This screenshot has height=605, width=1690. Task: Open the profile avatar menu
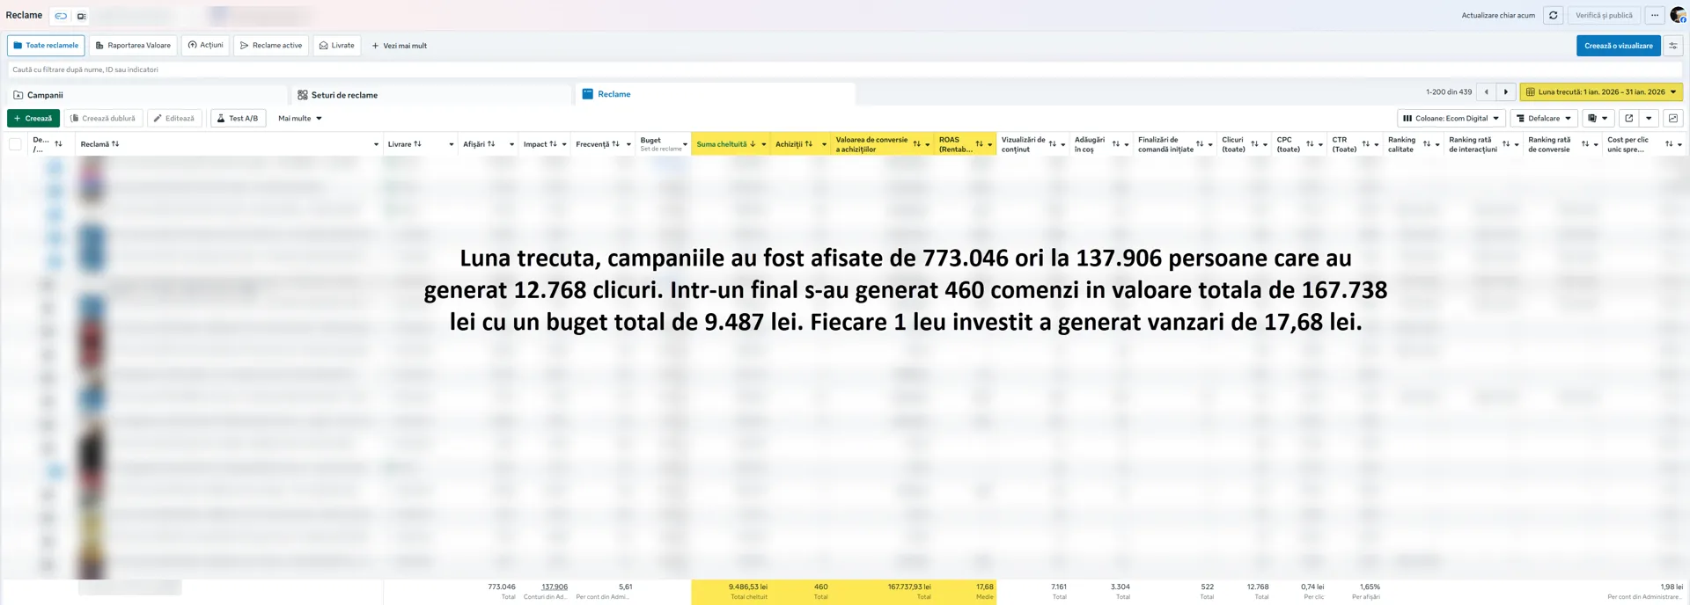coord(1678,15)
